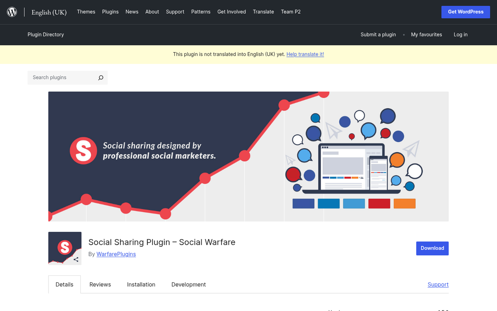
Task: Open the Help translate it link
Action: (x=305, y=54)
